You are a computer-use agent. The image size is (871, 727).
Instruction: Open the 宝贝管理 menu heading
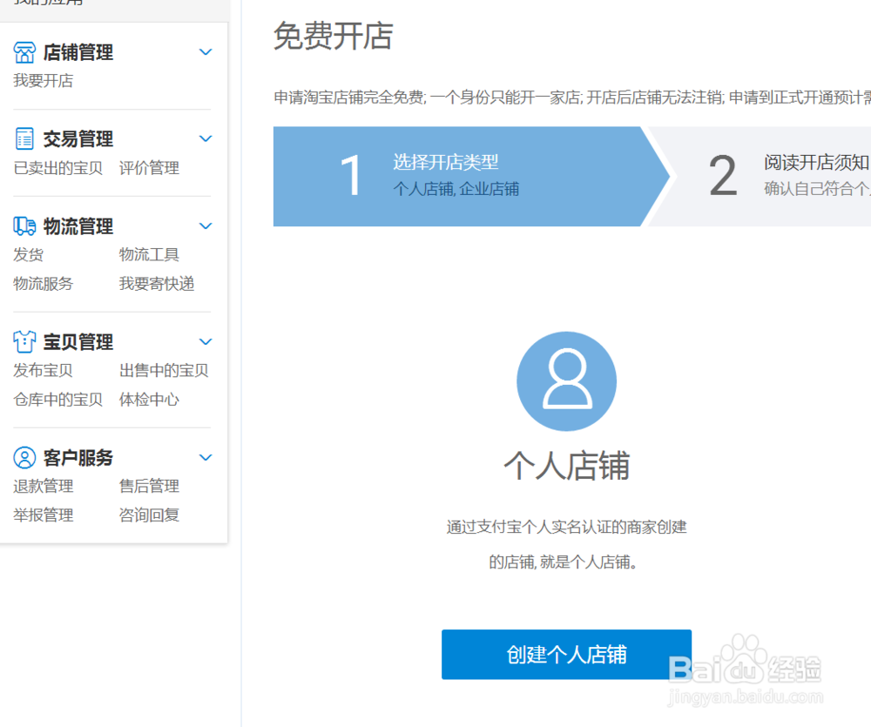(78, 341)
